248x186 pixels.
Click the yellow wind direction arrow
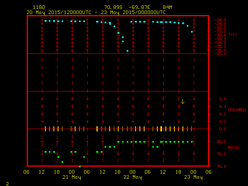point(183,101)
